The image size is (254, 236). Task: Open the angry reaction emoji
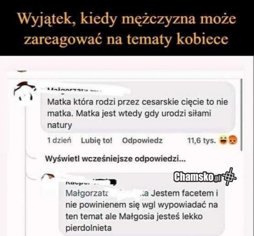pyautogui.click(x=233, y=140)
